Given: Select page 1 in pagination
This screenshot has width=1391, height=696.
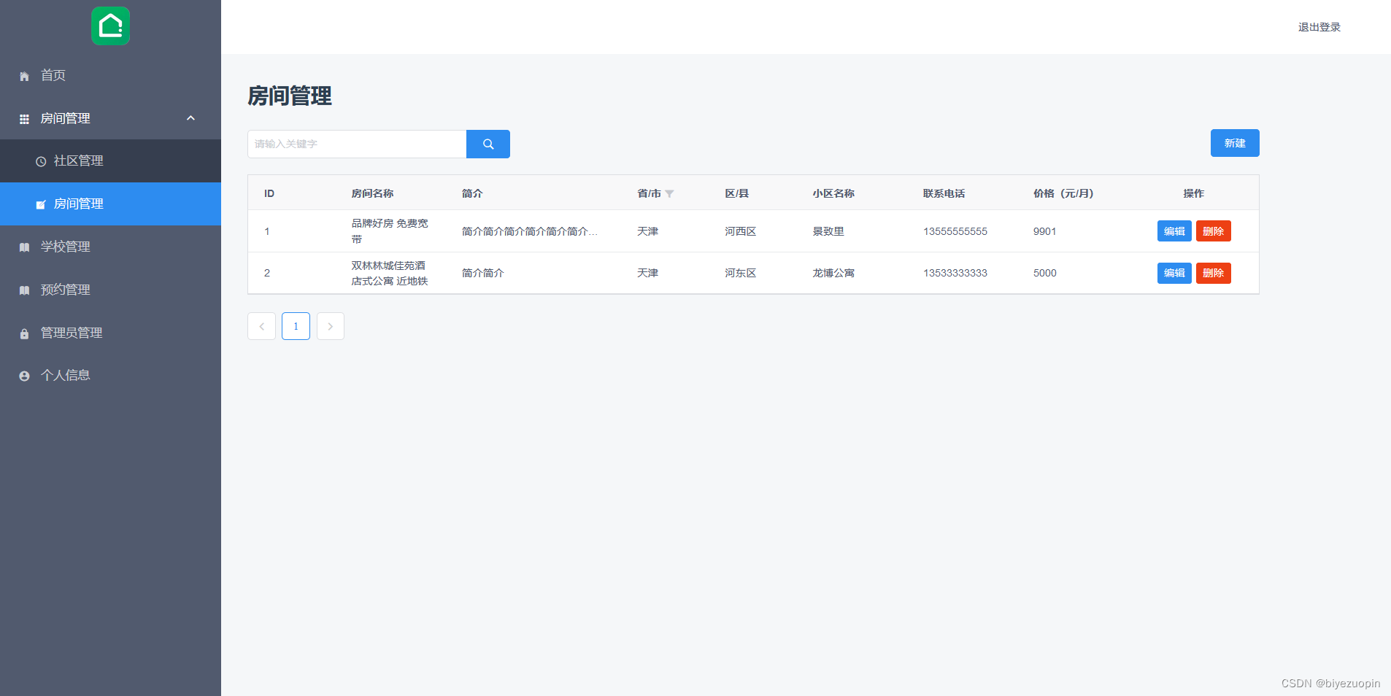Looking at the screenshot, I should [x=296, y=326].
